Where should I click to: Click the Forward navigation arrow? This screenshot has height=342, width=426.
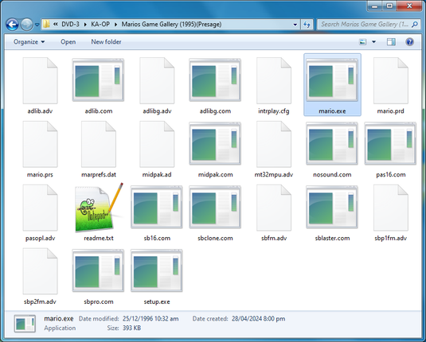pyautogui.click(x=26, y=25)
